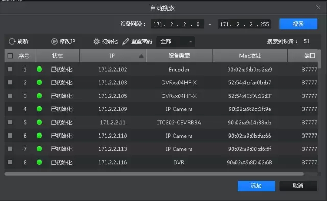327x201 pixels.
Task: Click the horizontal scrollbar under the table
Action: 154,174
